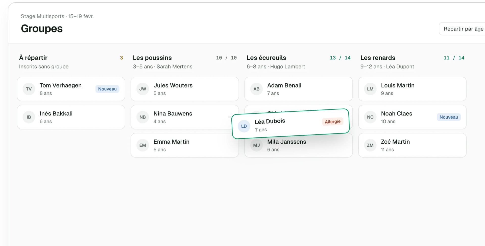Open the Jules Wouters name

[x=173, y=85]
